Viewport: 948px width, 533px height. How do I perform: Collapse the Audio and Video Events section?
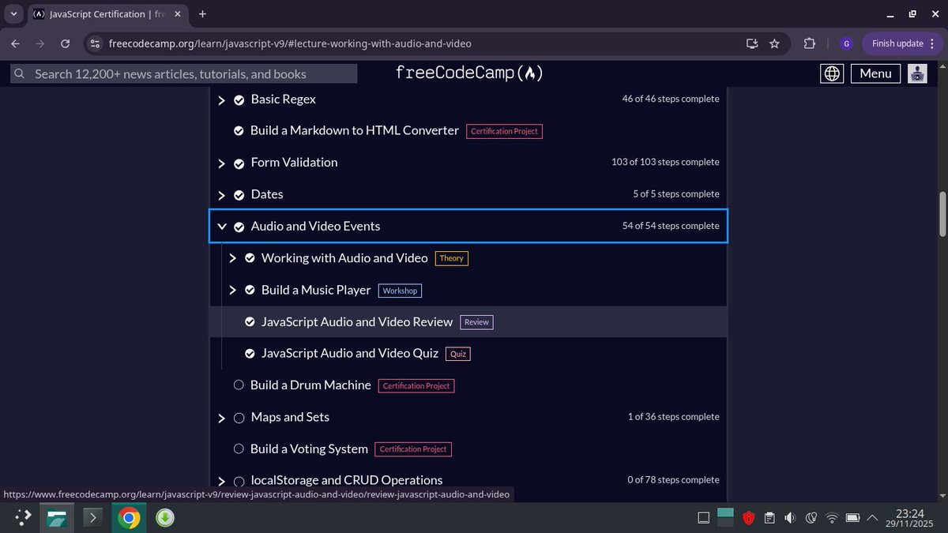tap(221, 226)
